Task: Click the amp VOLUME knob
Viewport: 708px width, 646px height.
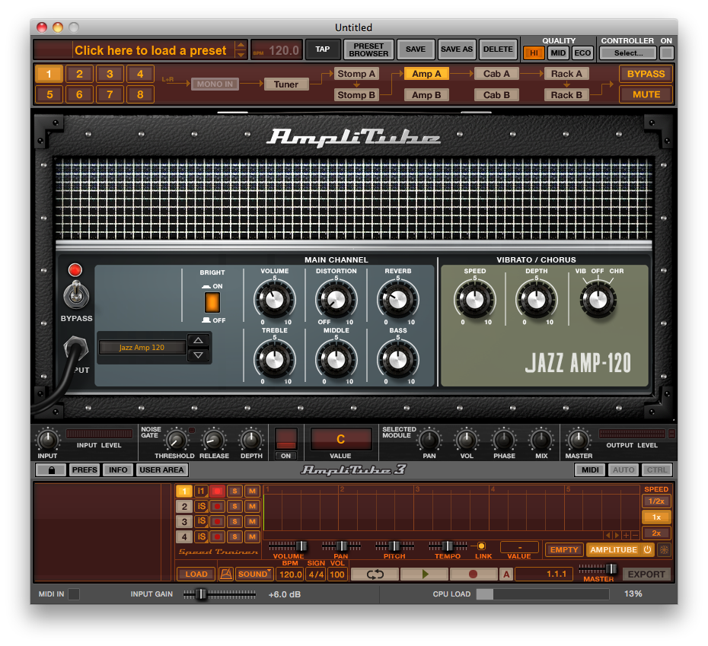Action: [275, 299]
